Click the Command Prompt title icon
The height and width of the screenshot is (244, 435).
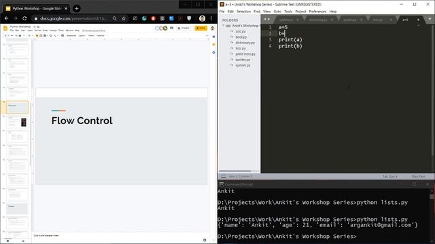pyautogui.click(x=222, y=184)
